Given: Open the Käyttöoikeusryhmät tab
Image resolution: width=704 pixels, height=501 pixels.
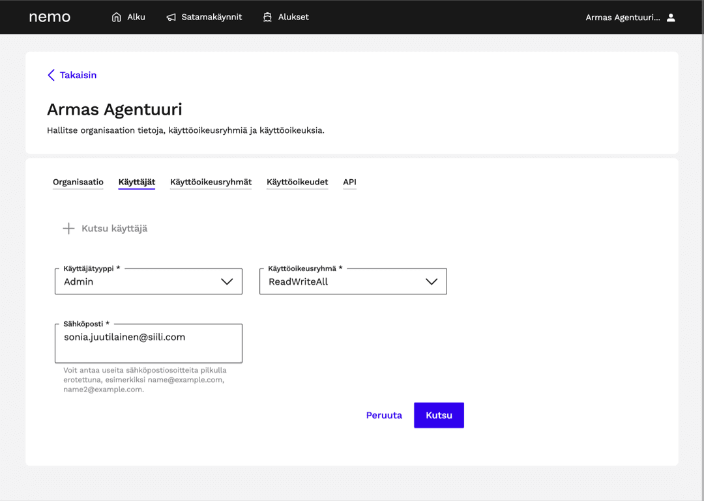Looking at the screenshot, I should [211, 182].
